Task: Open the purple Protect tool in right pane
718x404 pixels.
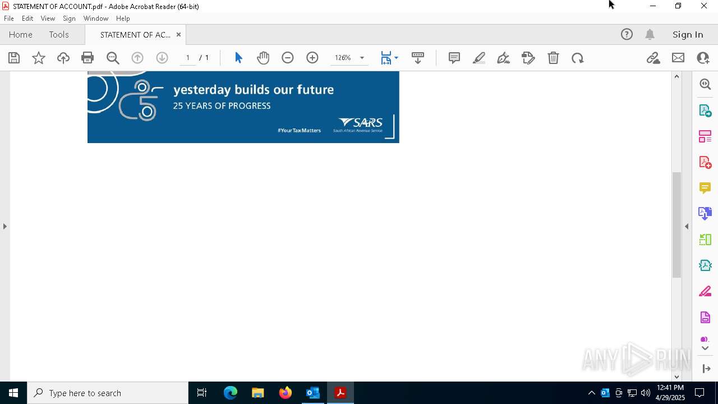Action: (705, 317)
